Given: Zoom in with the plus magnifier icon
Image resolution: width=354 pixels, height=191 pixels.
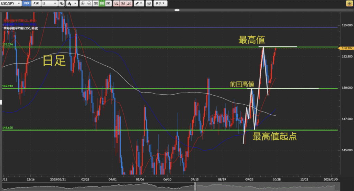Looking at the screenshot, I should click(x=83, y=3).
